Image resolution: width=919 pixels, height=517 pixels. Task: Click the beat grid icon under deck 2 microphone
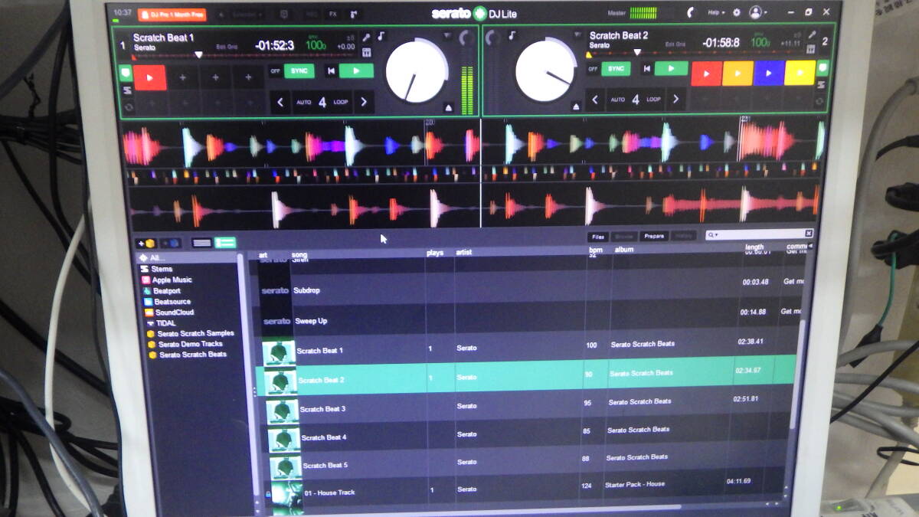(812, 51)
